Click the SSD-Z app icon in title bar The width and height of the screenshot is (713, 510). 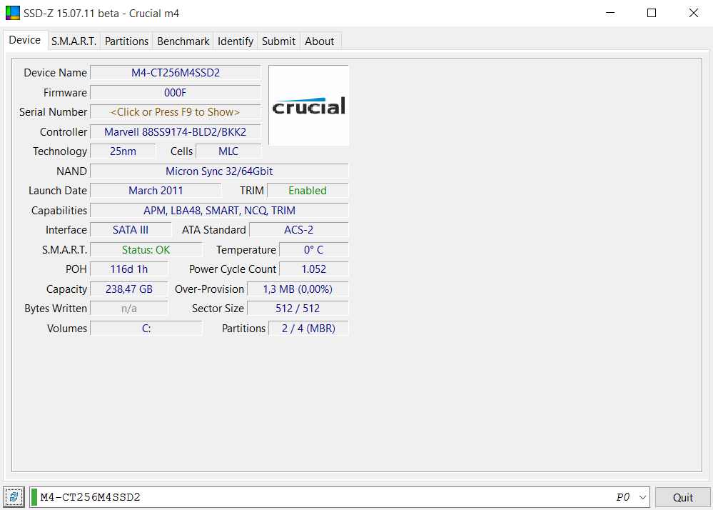(x=13, y=13)
